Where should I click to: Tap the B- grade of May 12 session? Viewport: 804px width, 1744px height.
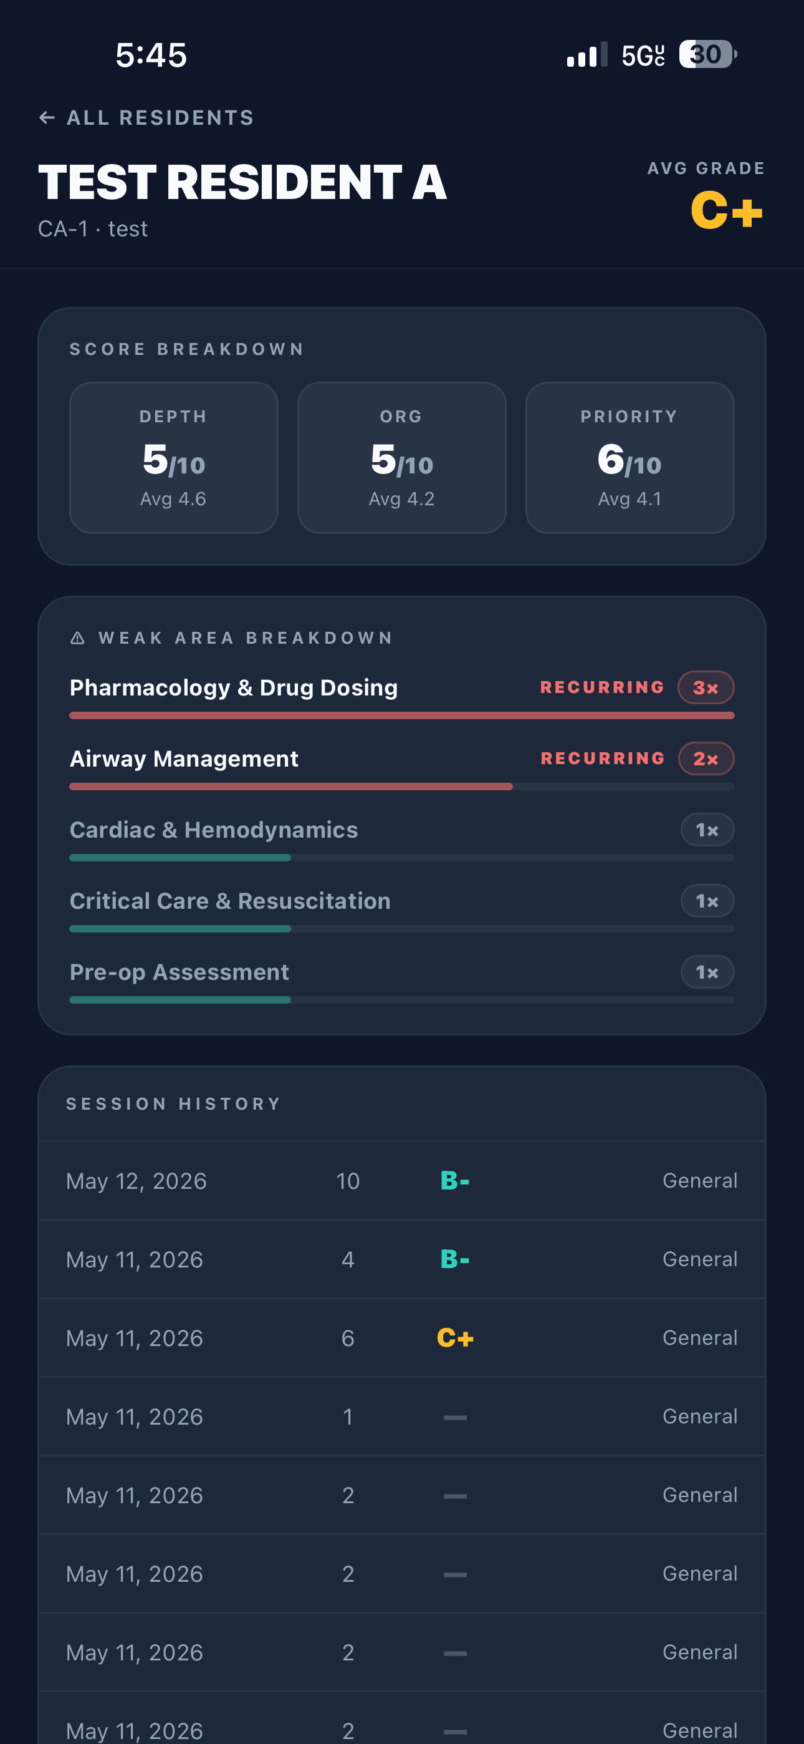point(455,1181)
